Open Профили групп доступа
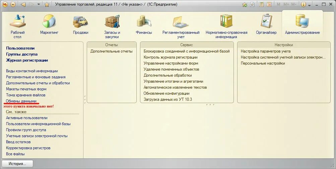 coord(26,130)
